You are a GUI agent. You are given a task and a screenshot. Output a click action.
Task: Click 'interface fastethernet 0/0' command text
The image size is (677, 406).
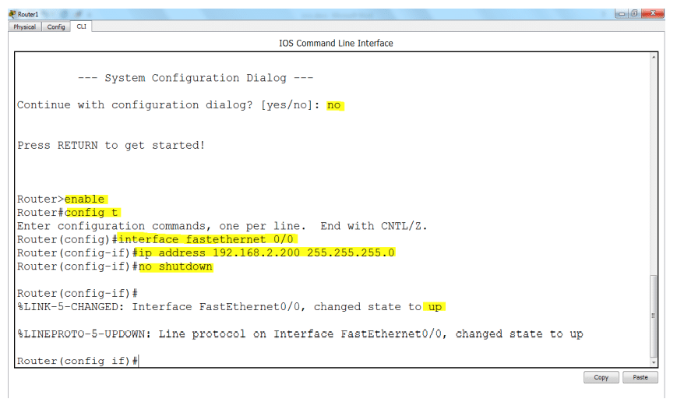[206, 239]
